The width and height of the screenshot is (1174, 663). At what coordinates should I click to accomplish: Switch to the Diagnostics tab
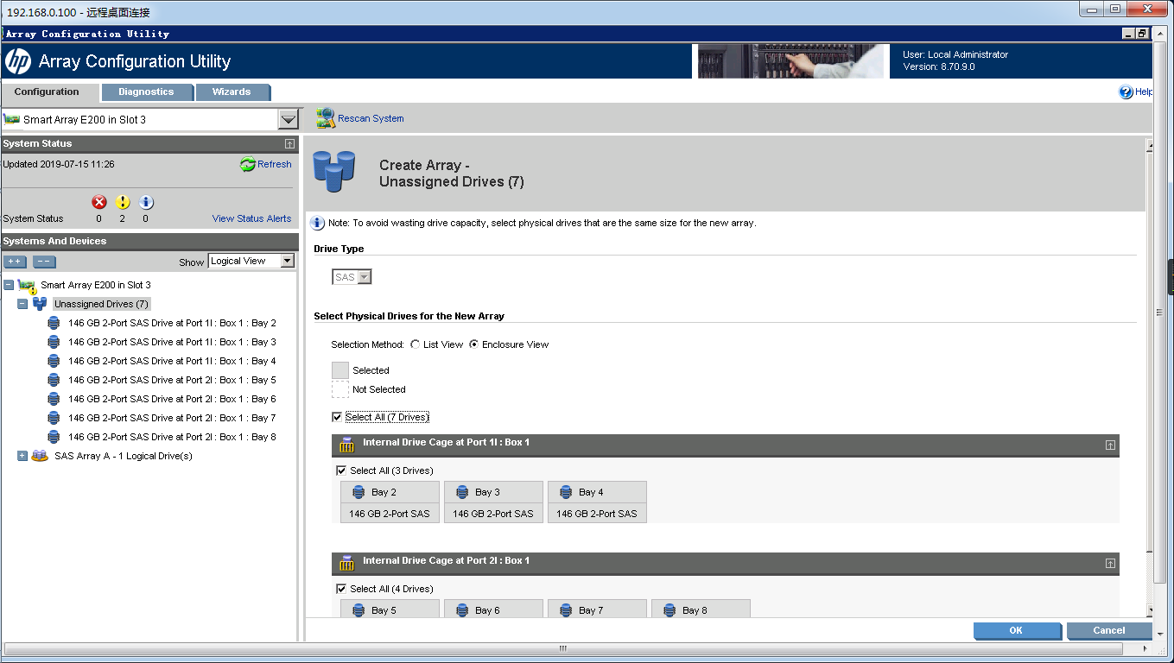pos(146,92)
